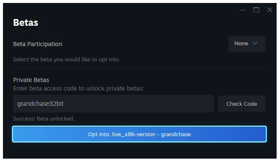Viewport: 280px width, 162px height.
Task: Click the blue chevron arrow beside None
Action: coord(255,43)
